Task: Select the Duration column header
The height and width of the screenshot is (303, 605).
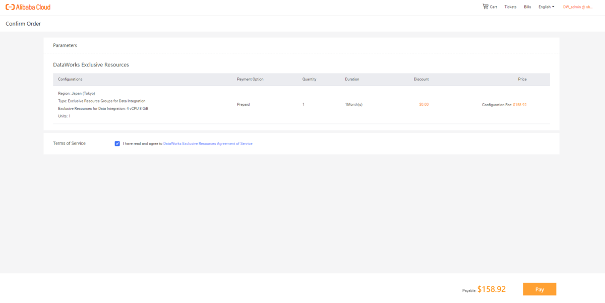Action: 352,80
